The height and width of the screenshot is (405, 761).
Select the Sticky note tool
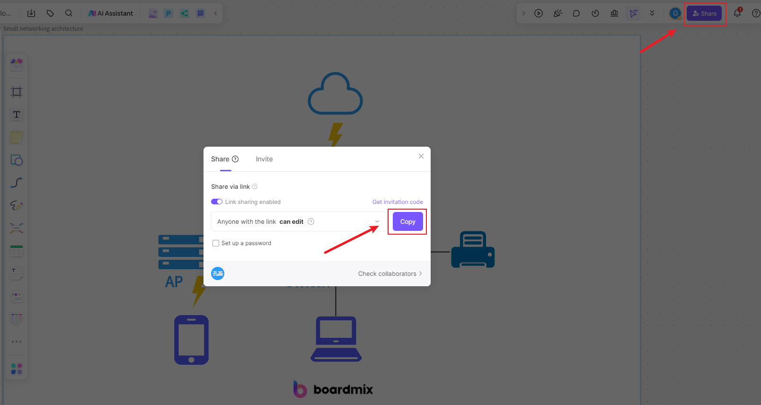coord(17,137)
